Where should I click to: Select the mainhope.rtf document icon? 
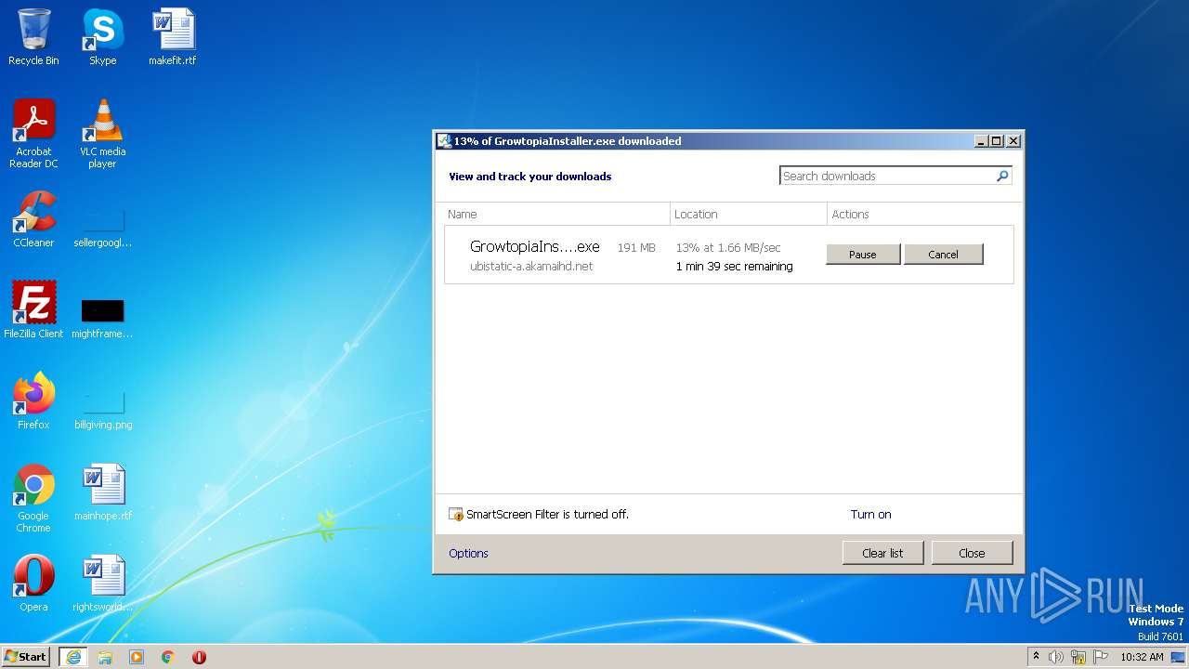click(x=103, y=492)
